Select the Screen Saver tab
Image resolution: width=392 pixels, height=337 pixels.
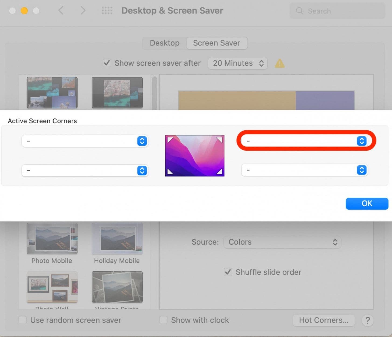tap(217, 43)
